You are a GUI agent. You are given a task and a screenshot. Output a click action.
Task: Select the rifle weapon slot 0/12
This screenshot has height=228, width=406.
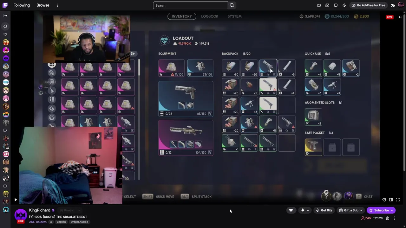point(186,138)
